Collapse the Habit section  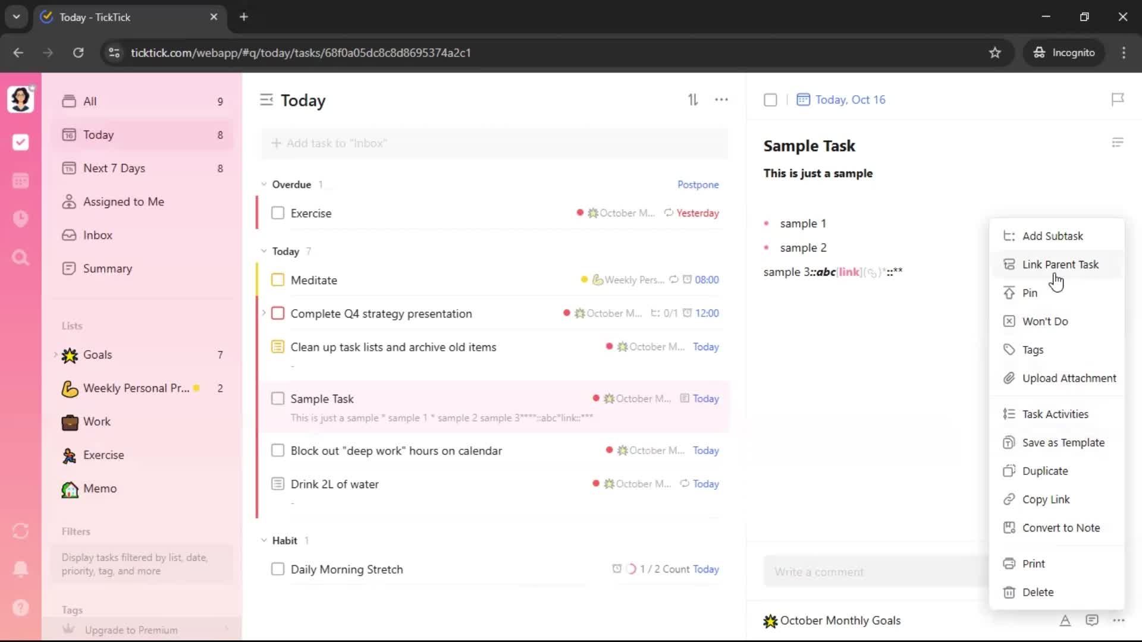(264, 540)
